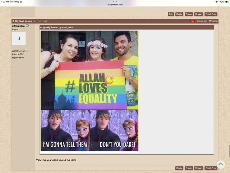Open the Allah Loves Equality meme image
The height and width of the screenshot is (173, 230).
89,91
